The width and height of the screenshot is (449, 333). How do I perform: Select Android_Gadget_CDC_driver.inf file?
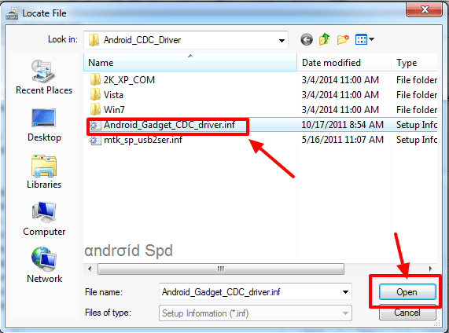[168, 125]
